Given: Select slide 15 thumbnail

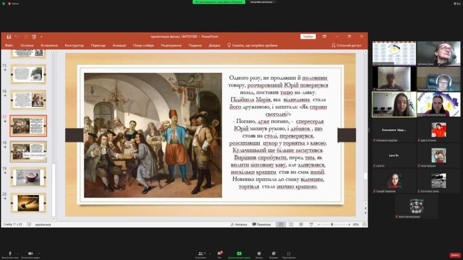Looking at the screenshot, I should (28, 74).
